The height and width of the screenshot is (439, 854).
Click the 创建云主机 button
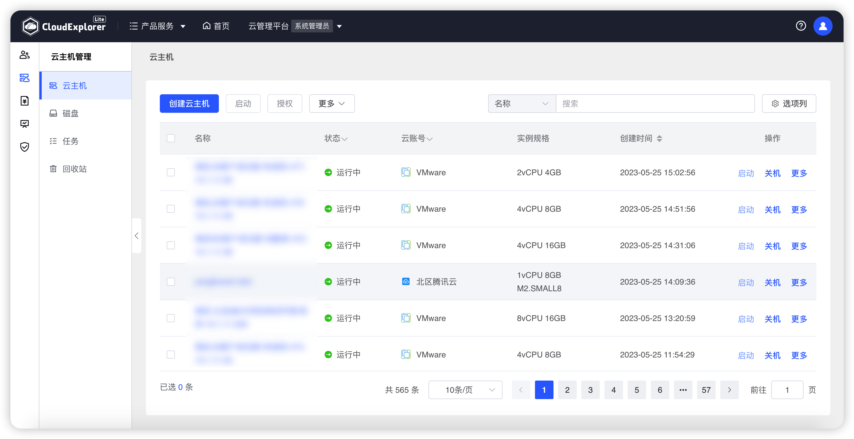189,103
